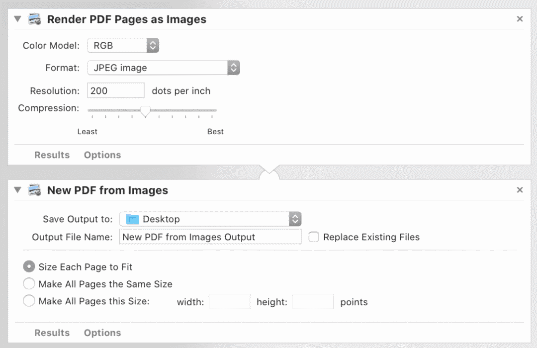Image resolution: width=537 pixels, height=348 pixels.
Task: Click the Compression slider handle
Action: (145, 111)
